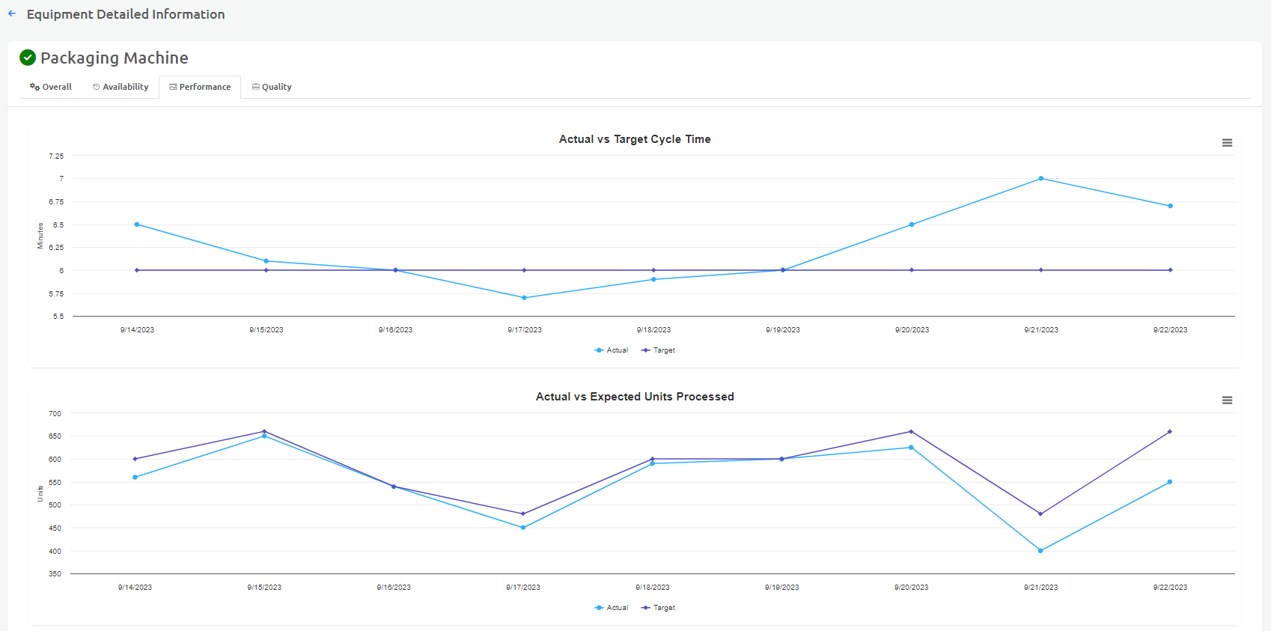Toggle Actual series in Units Processed legend
This screenshot has width=1271, height=631.
coord(611,608)
